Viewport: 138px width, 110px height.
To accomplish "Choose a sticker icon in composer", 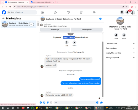I will click(48, 103).
